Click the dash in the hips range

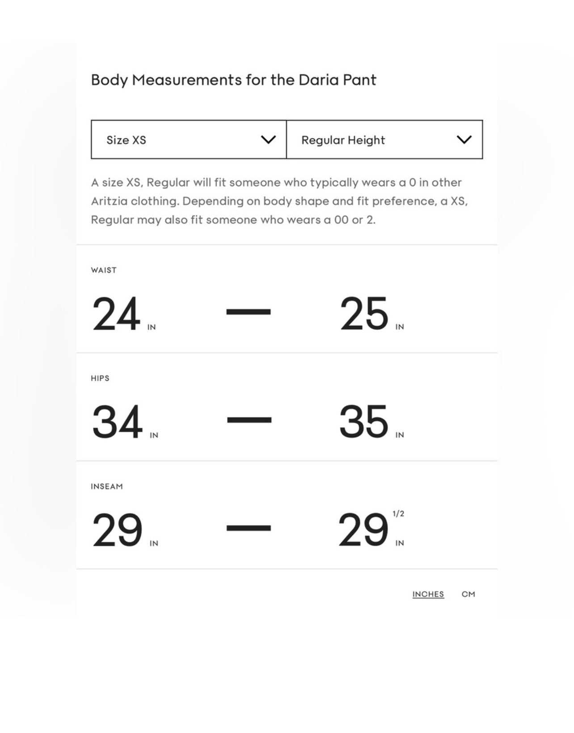[249, 420]
